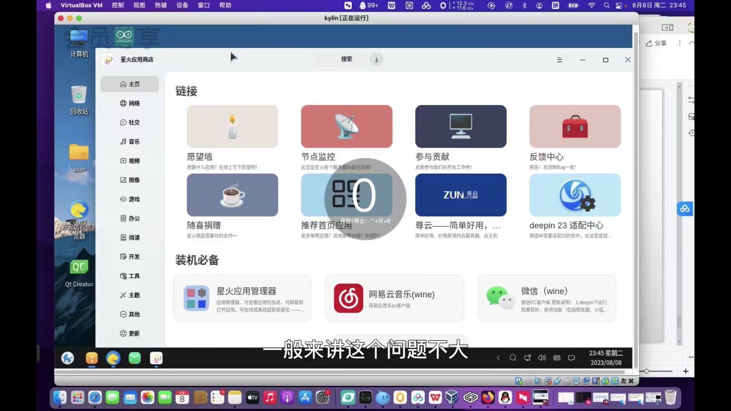Screen dimensions: 731x411
Task: Open the 更新 updates section in sidebar
Action: 130,333
